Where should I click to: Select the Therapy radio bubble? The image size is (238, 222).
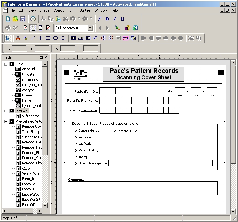pyautogui.click(x=76, y=157)
